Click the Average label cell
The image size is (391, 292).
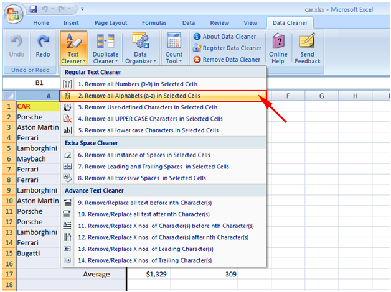[104, 274]
